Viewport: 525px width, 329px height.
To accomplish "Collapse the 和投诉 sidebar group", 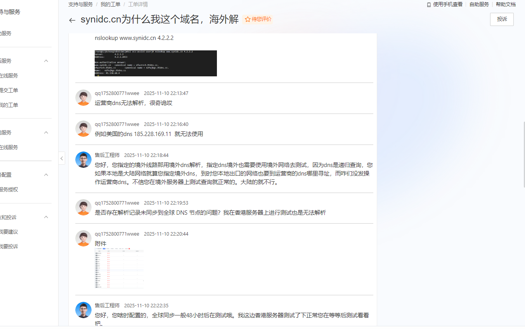I will tap(46, 217).
